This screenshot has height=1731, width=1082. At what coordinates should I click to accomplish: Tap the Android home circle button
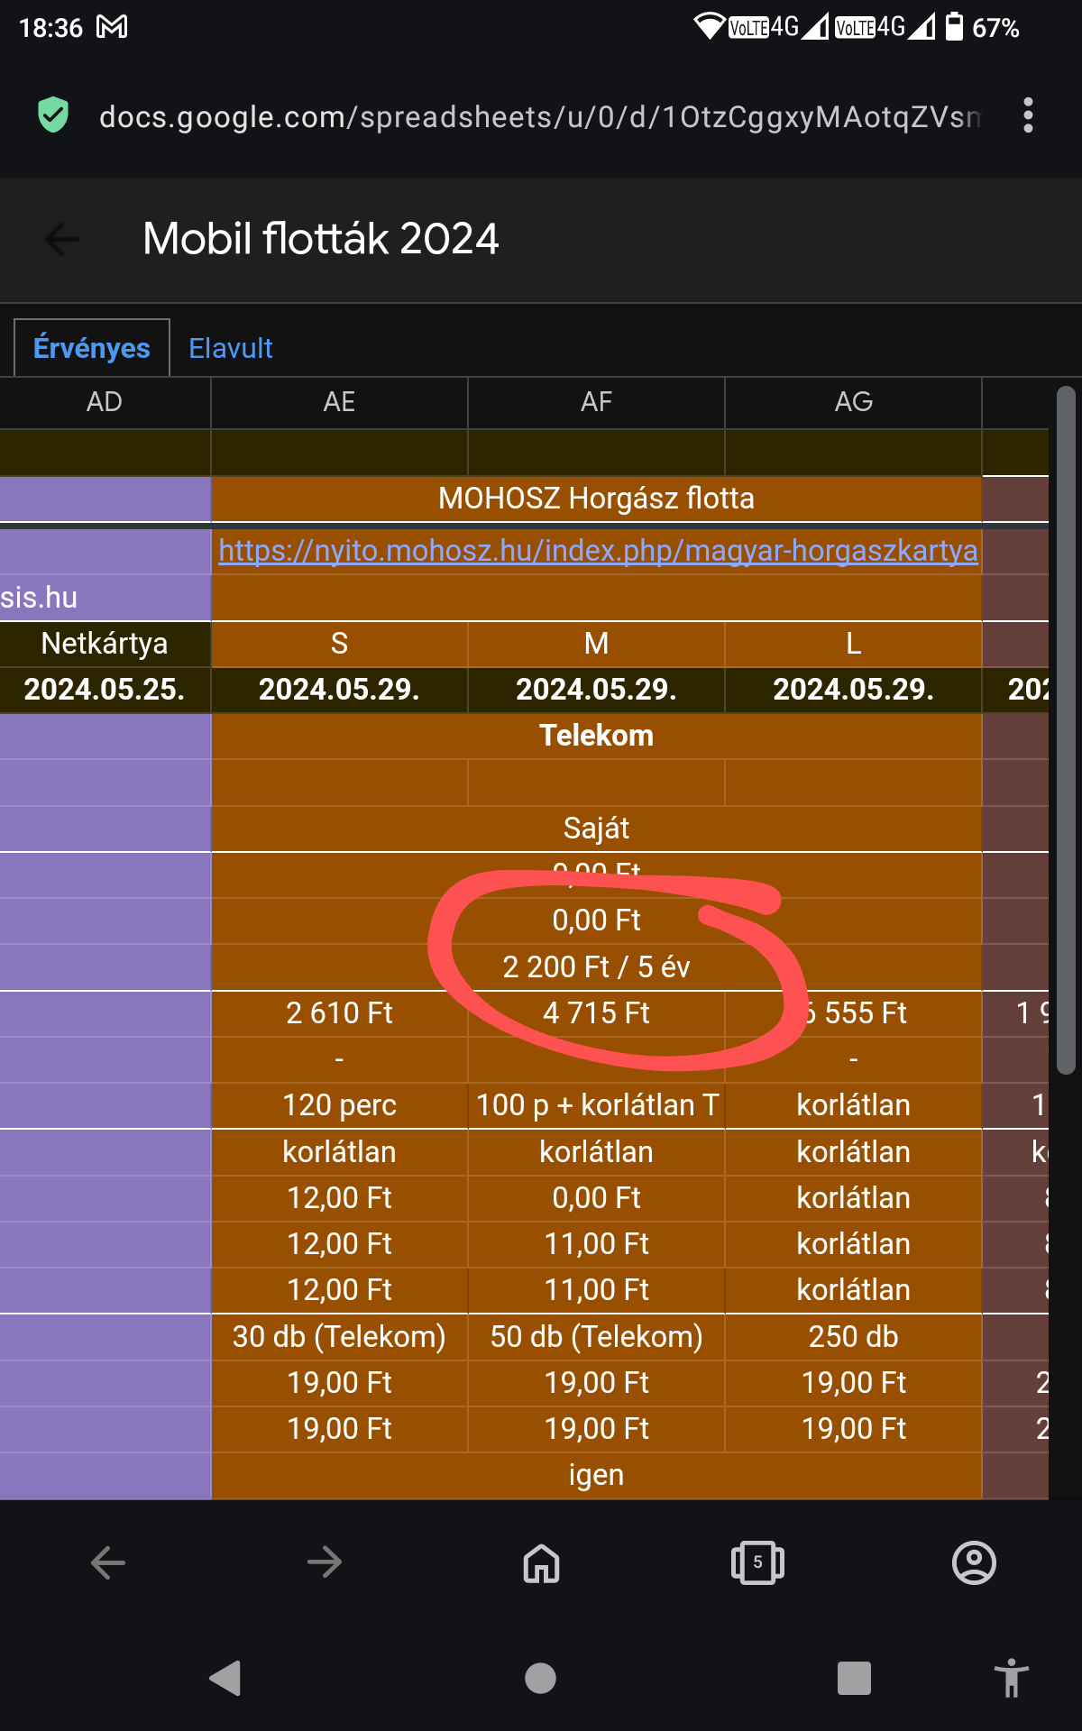(x=540, y=1678)
